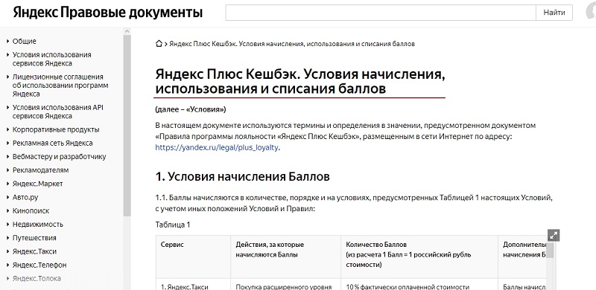
Task: Select Корпоративные продукты in sidebar
Action: (x=56, y=129)
